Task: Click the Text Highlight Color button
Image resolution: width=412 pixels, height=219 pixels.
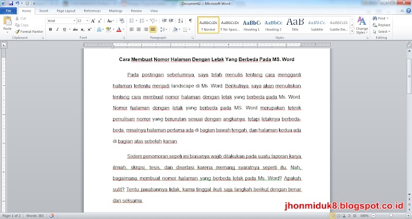Action: [108, 29]
